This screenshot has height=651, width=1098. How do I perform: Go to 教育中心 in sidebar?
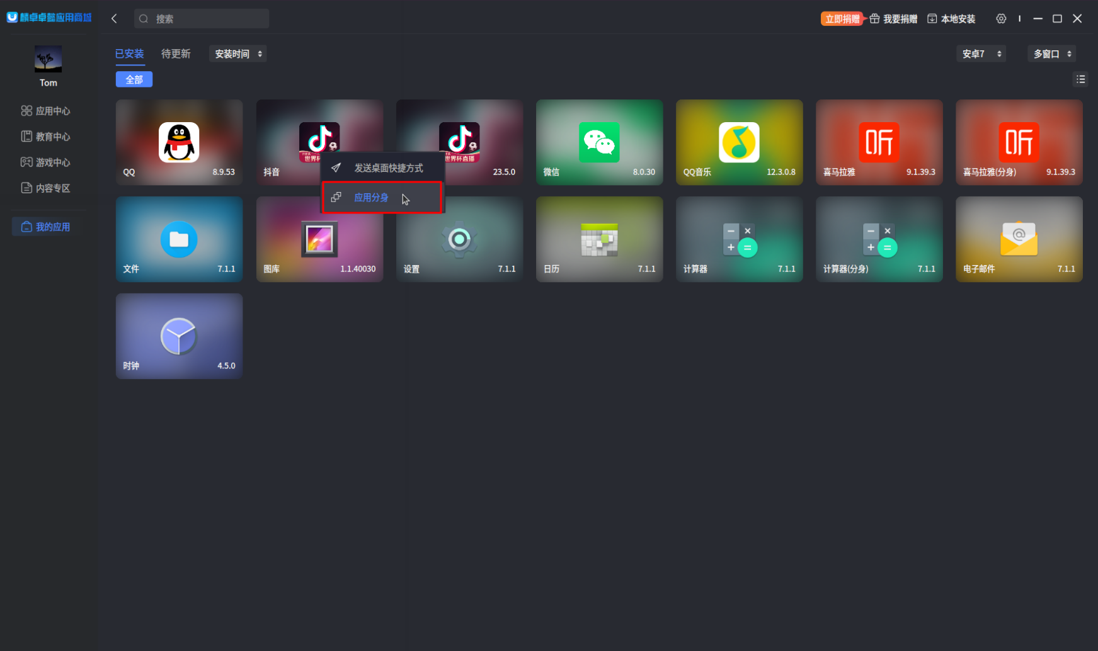coord(45,137)
